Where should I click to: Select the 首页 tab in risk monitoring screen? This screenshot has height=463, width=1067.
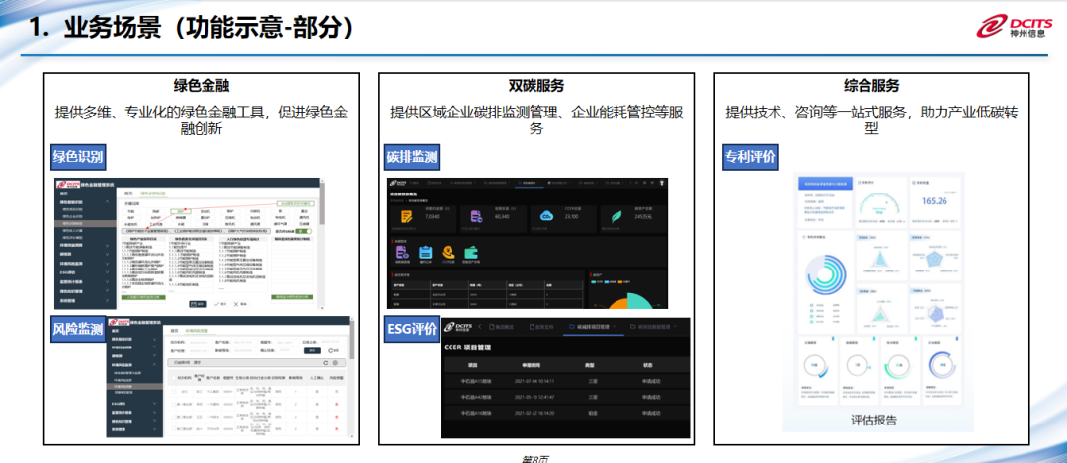[174, 331]
